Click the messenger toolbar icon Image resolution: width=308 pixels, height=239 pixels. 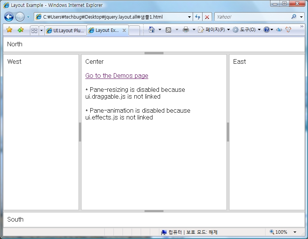tap(288, 30)
